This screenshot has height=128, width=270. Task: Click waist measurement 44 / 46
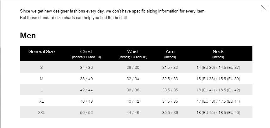[x=133, y=113]
